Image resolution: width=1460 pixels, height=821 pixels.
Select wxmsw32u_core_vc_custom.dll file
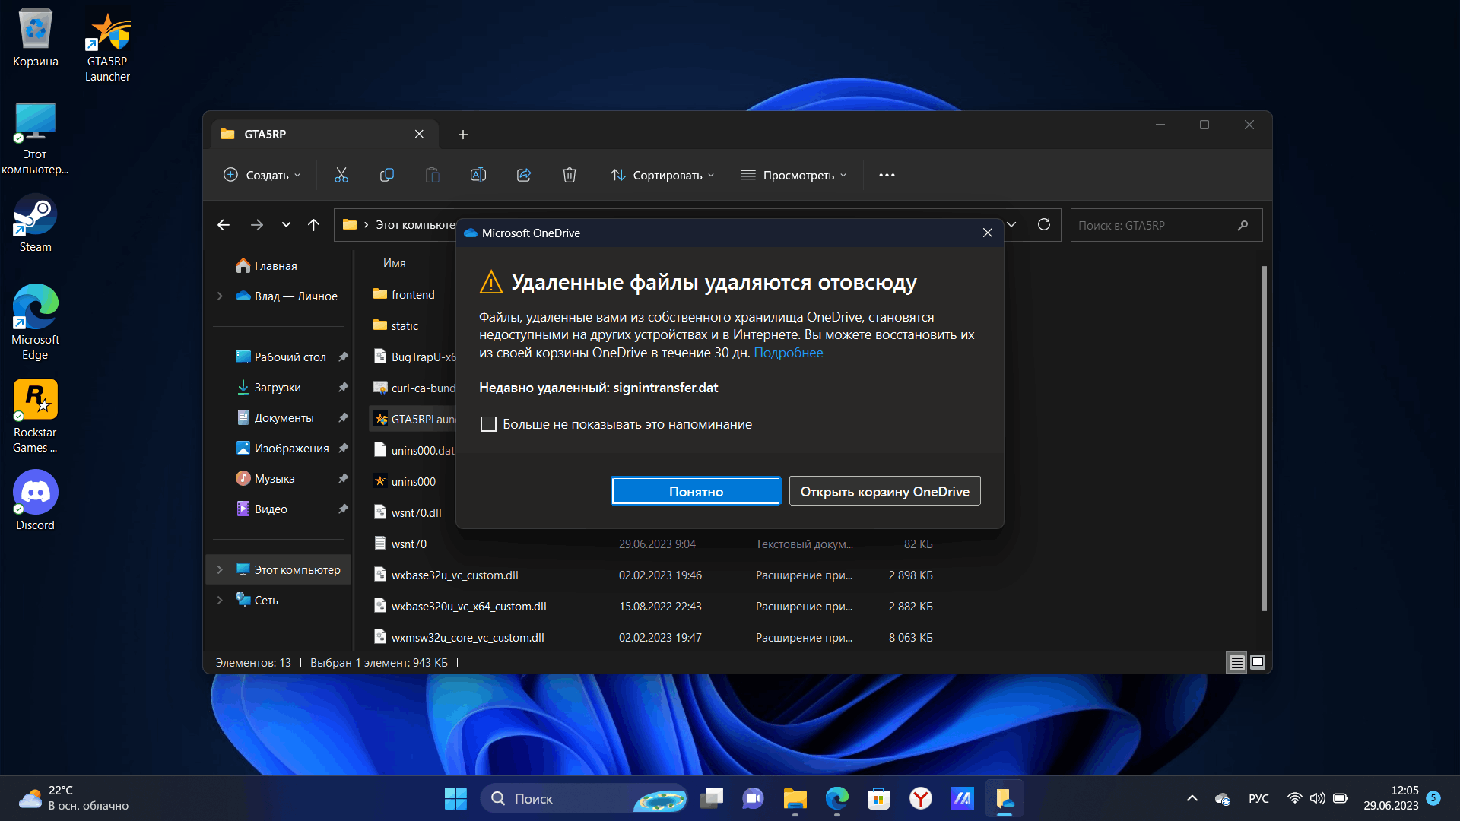[x=468, y=637]
